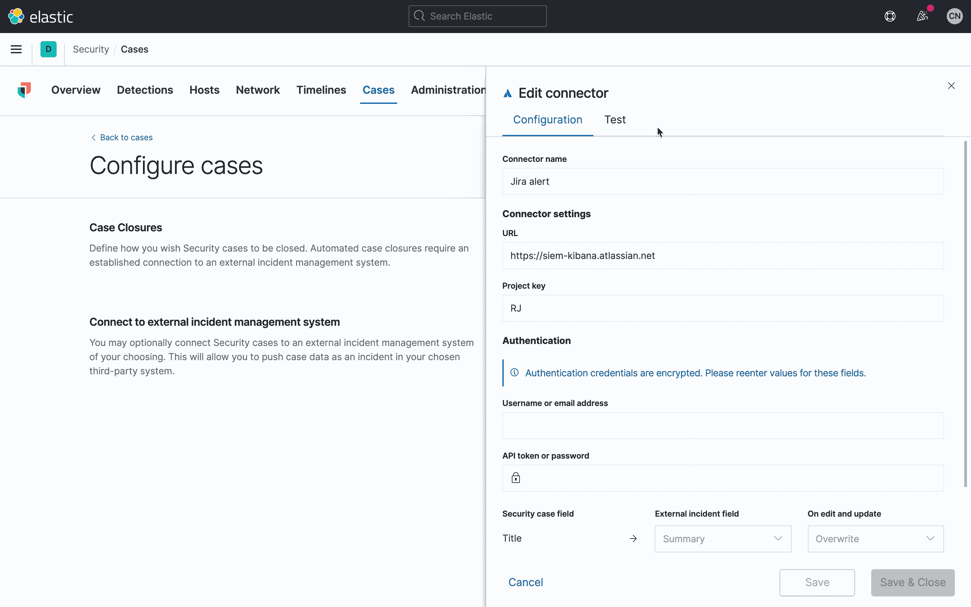The height and width of the screenshot is (607, 971).
Task: Switch to the Test tab
Action: (615, 120)
